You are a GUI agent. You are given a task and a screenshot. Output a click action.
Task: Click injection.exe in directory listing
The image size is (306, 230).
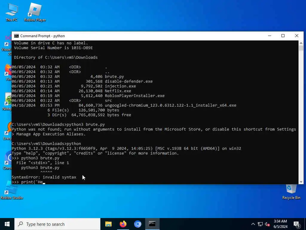120,86
